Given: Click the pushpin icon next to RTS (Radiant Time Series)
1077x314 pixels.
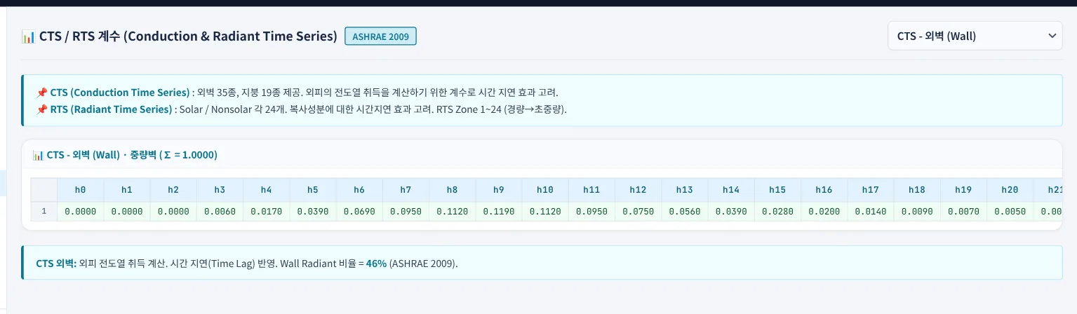Looking at the screenshot, I should pyautogui.click(x=42, y=109).
